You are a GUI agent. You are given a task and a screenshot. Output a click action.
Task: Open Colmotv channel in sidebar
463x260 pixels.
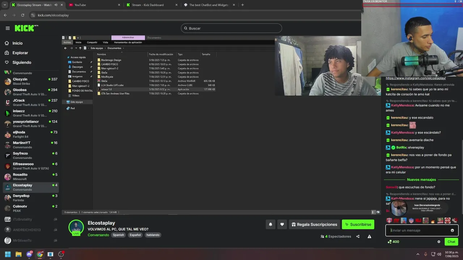pyautogui.click(x=30, y=208)
